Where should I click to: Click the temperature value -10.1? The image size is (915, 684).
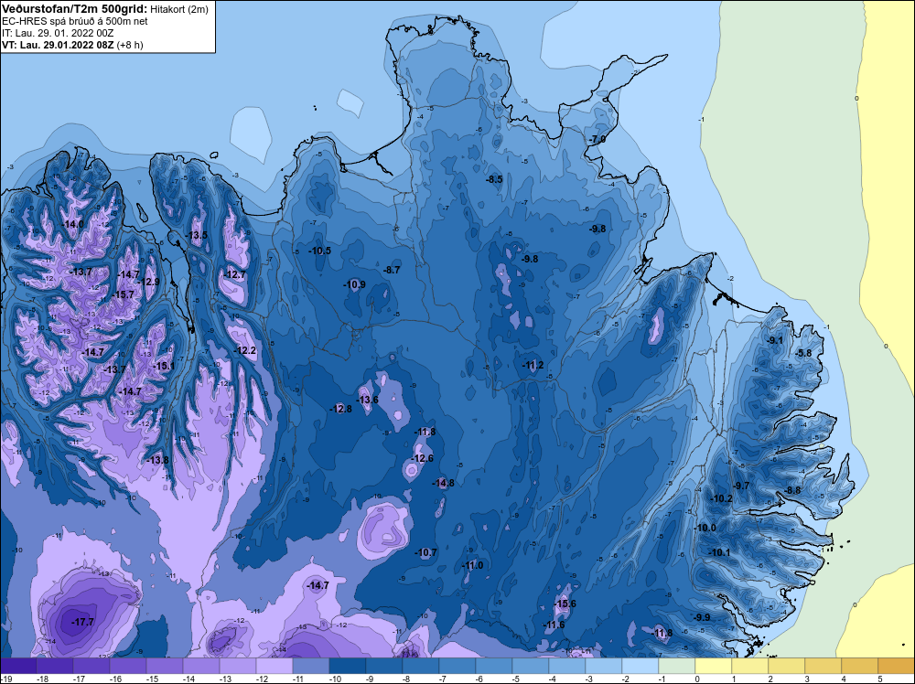pos(719,552)
